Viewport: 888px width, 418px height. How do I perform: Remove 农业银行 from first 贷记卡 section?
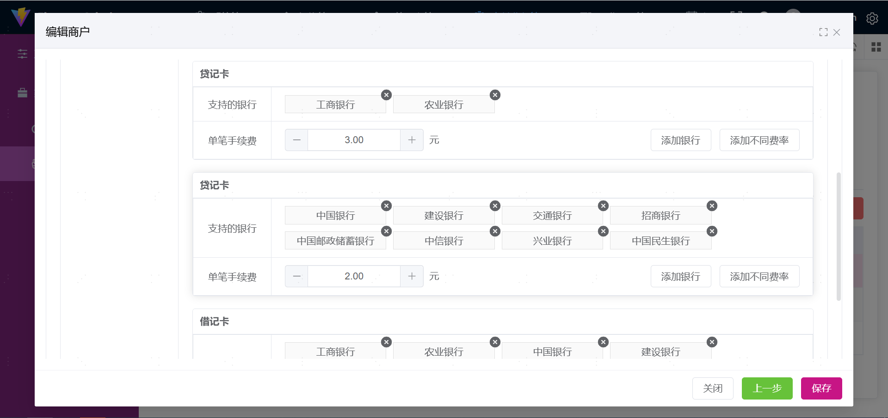click(x=495, y=95)
